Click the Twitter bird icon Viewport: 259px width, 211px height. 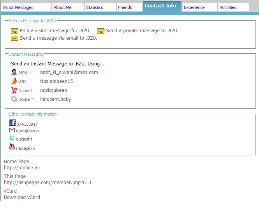tap(12, 138)
